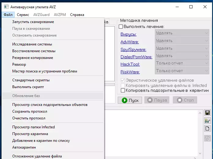This screenshot has height=159, width=213.
Task: Click the protocol log scroll-down arrow
Action: (200, 153)
